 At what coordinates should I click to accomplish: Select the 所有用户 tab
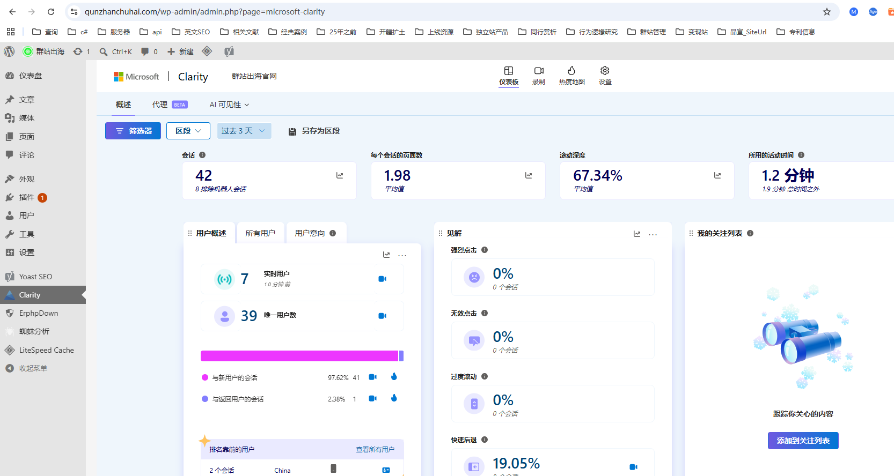click(x=260, y=233)
